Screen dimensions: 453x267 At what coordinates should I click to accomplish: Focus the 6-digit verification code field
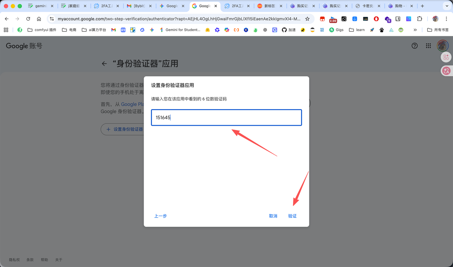[x=226, y=118]
